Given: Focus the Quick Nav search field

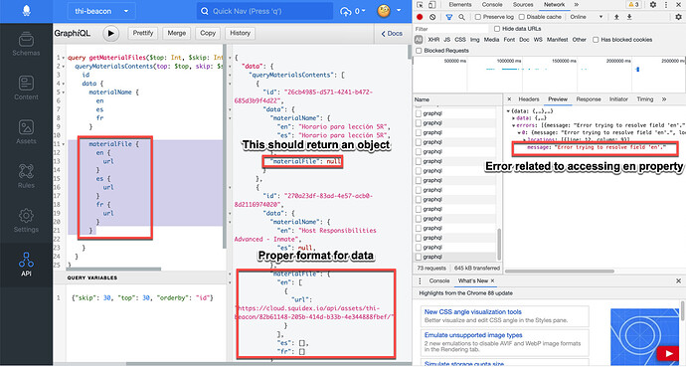Looking at the screenshot, I should [x=264, y=11].
